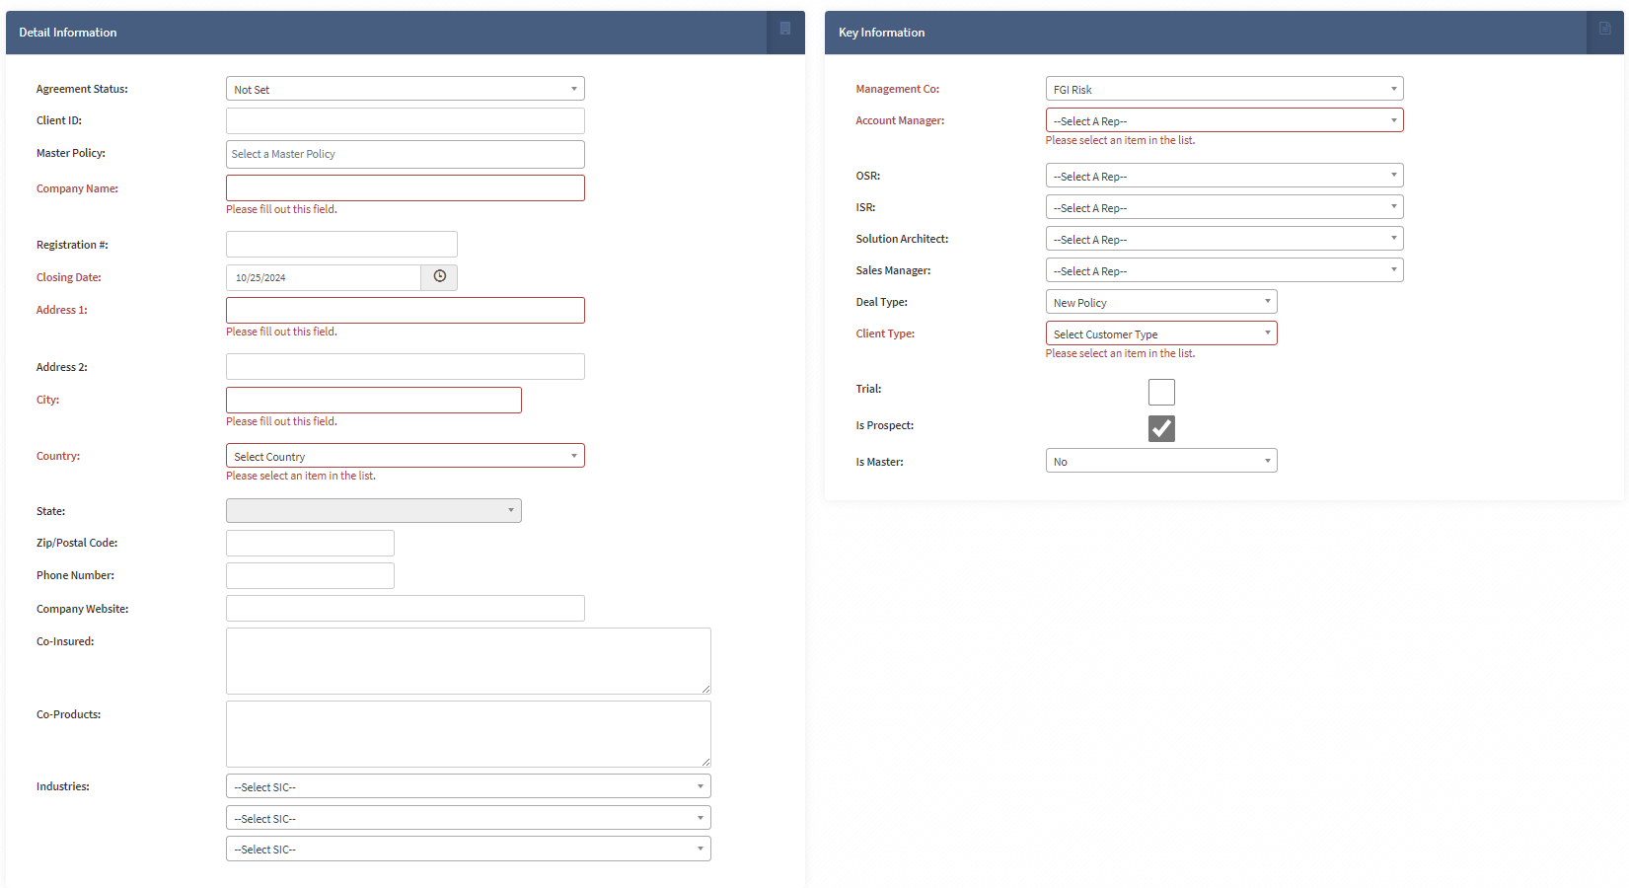Click the Key Information panel title
This screenshot has width=1629, height=888.
pos(882,33)
